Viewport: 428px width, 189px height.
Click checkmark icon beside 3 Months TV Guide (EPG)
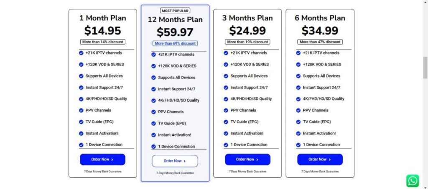[226, 122]
